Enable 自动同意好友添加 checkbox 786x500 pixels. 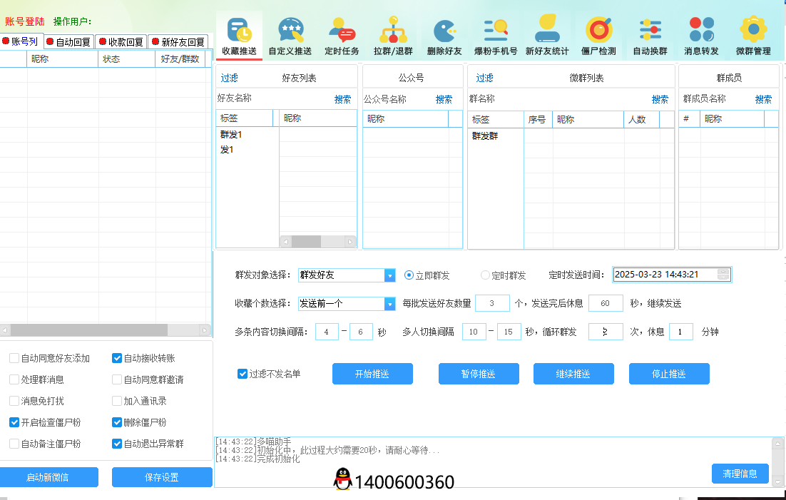point(14,358)
